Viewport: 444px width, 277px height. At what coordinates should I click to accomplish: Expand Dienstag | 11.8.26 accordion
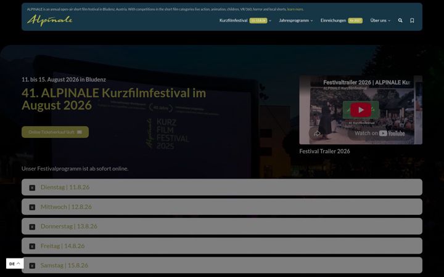(222, 187)
